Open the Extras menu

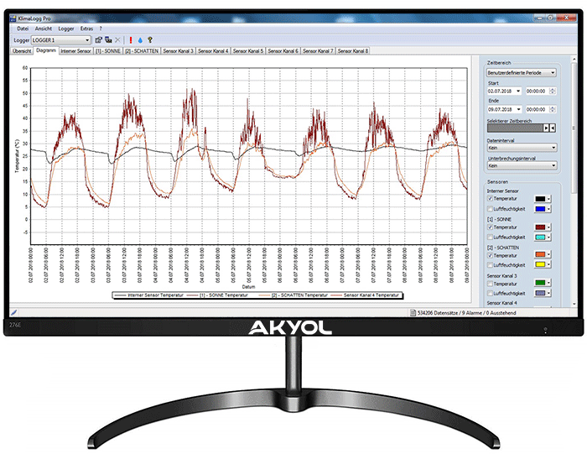pos(86,29)
